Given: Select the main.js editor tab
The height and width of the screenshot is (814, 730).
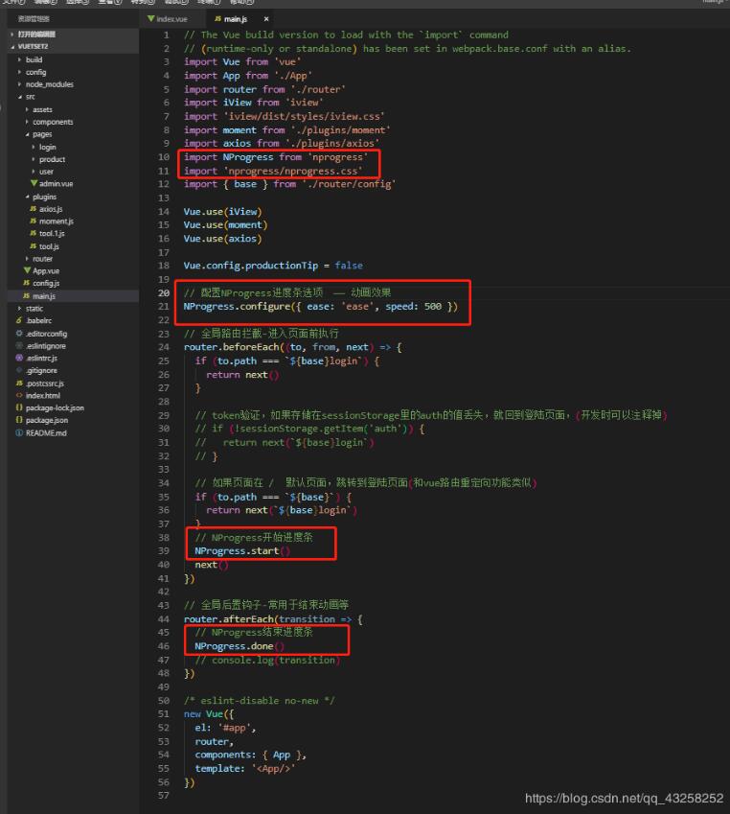Looking at the screenshot, I should [235, 19].
